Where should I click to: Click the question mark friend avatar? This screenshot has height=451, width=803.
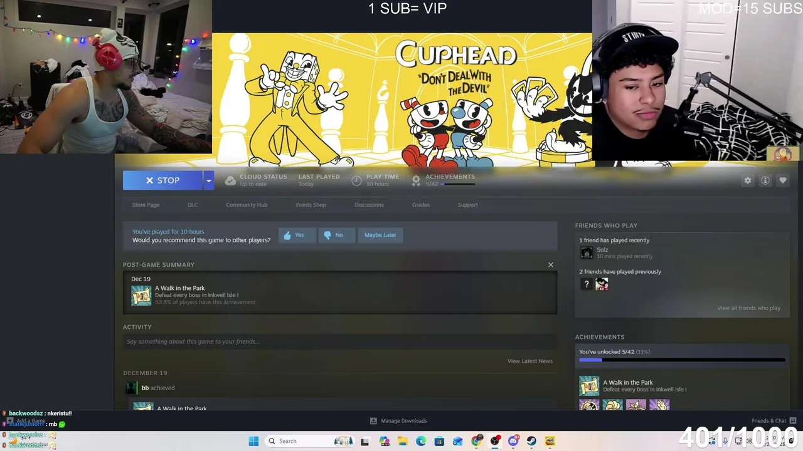[x=587, y=284]
